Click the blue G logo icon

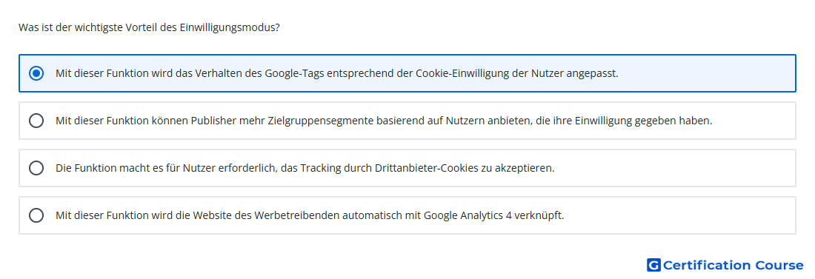tap(653, 266)
